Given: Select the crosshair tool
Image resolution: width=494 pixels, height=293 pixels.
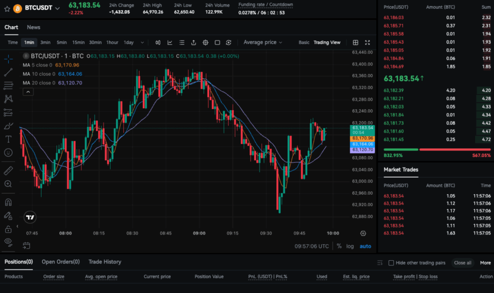Looking at the screenshot, I should [x=8, y=59].
